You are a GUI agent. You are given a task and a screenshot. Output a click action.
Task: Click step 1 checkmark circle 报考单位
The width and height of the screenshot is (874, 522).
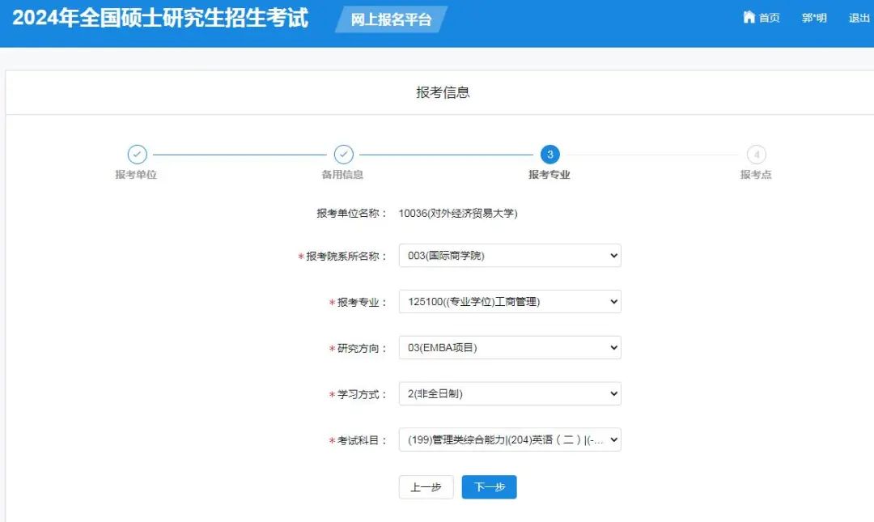tap(137, 155)
